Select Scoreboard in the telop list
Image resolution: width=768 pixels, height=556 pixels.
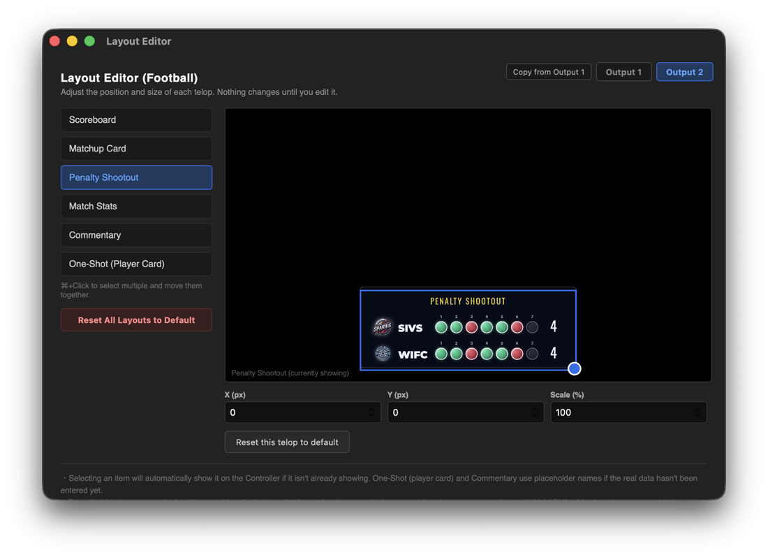click(x=136, y=120)
